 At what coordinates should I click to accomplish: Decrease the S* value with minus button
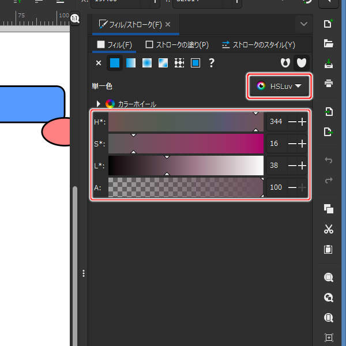point(292,144)
